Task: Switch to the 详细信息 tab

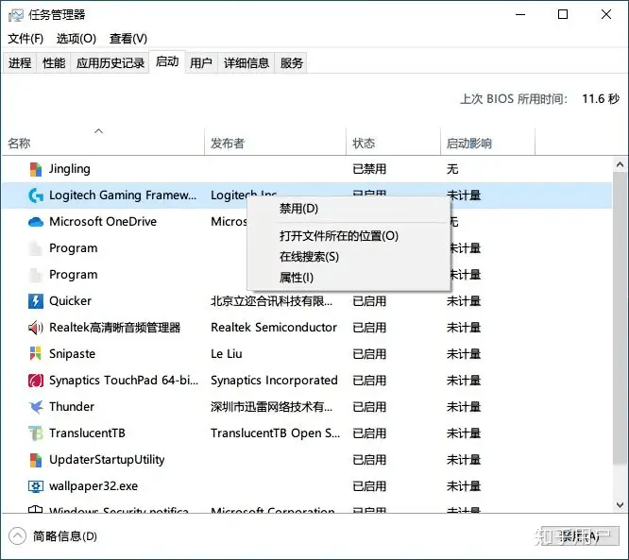Action: click(x=246, y=63)
